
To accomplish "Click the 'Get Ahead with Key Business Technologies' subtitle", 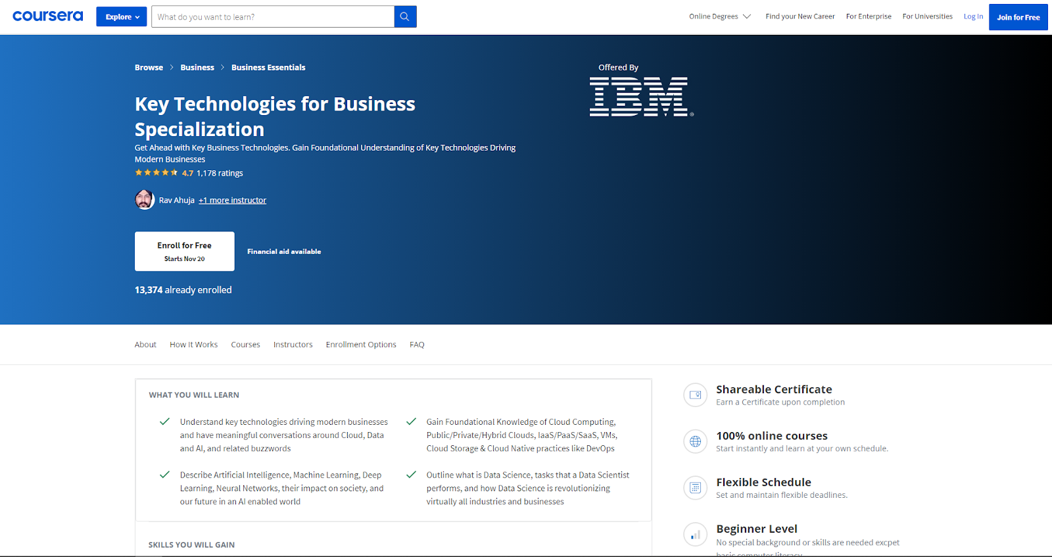I will click(325, 153).
